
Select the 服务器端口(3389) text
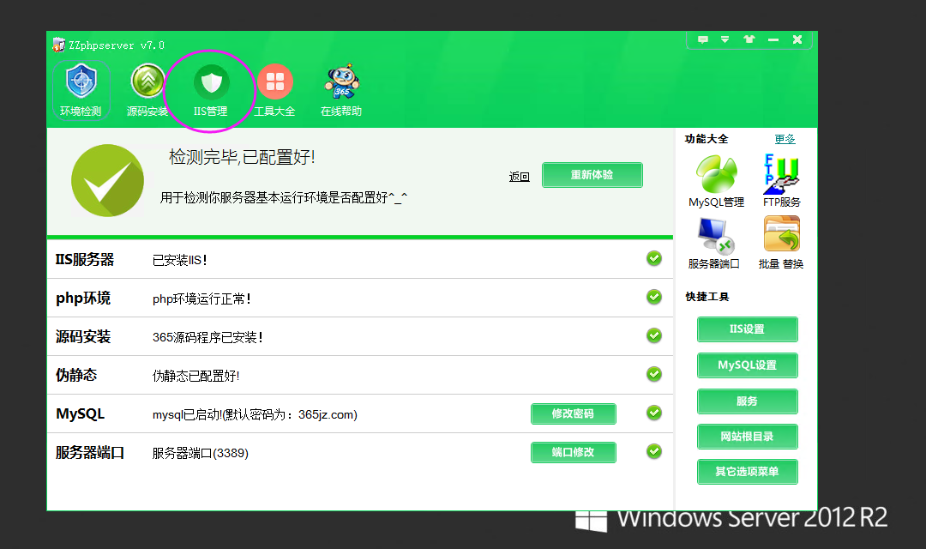pyautogui.click(x=200, y=453)
